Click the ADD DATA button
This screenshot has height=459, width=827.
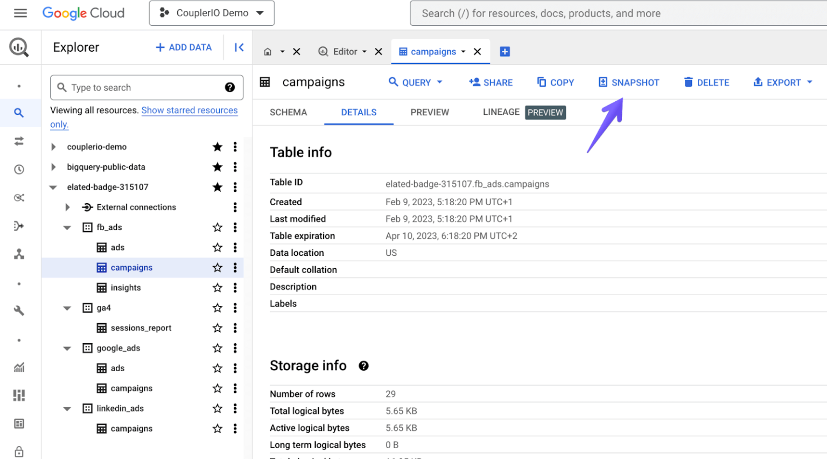click(183, 47)
